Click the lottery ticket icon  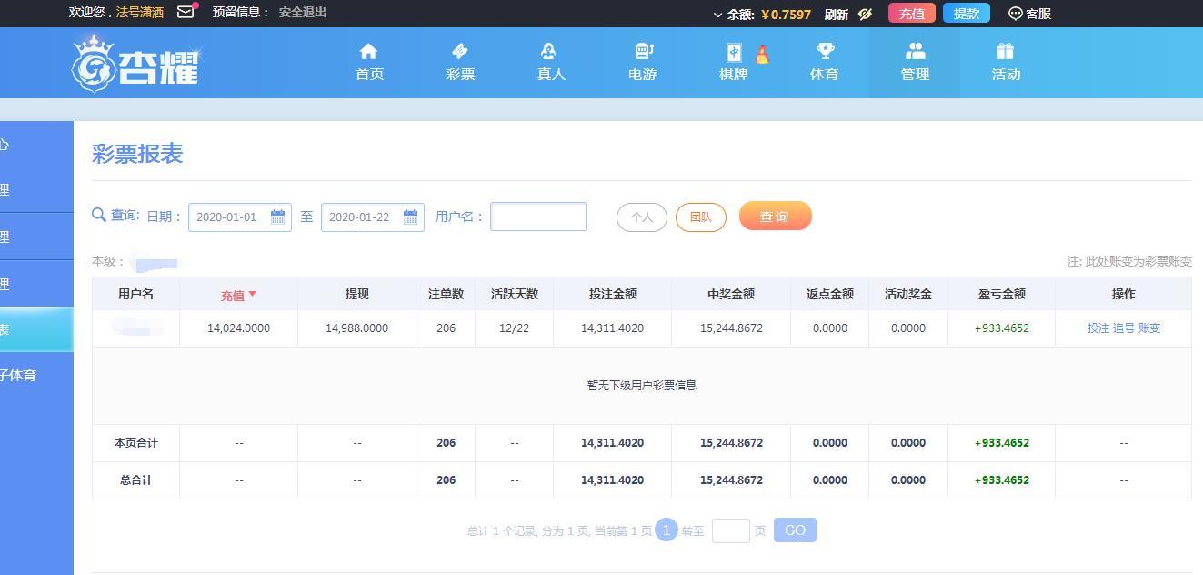460,51
